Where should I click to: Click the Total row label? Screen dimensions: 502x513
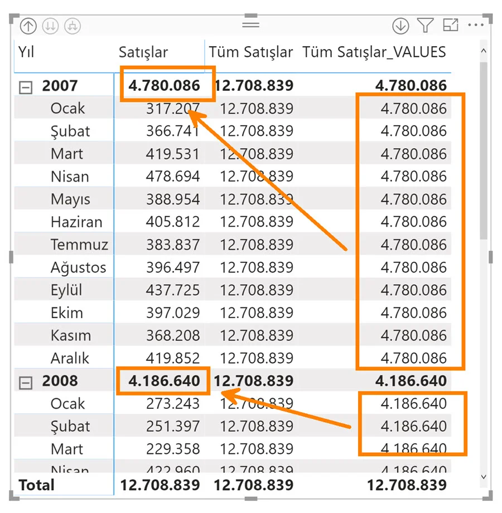37,485
